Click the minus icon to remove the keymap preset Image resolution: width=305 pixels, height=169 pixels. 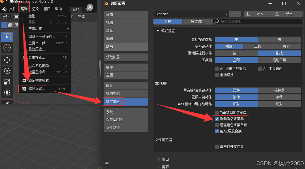(238, 14)
